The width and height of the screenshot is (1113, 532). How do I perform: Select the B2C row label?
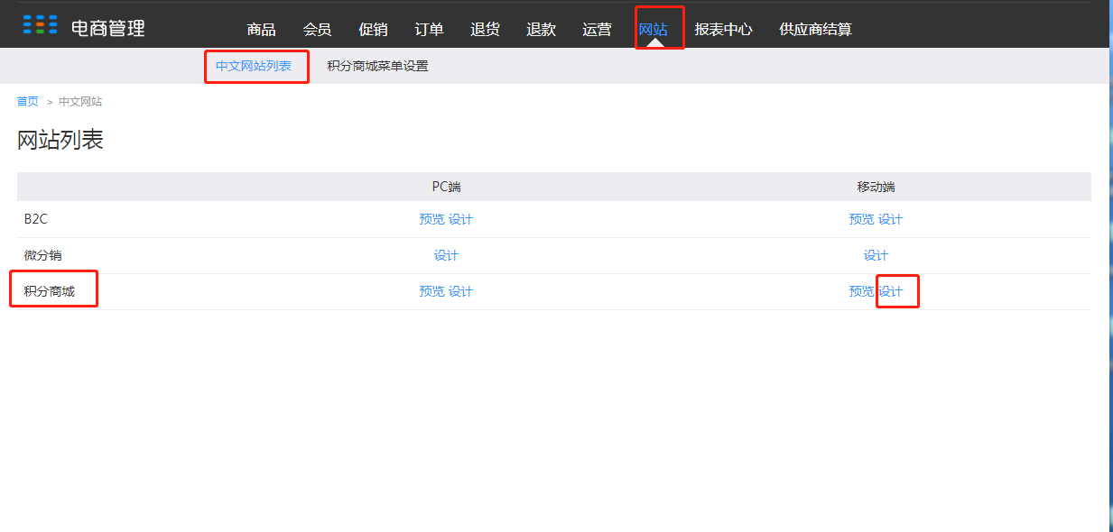tap(36, 219)
